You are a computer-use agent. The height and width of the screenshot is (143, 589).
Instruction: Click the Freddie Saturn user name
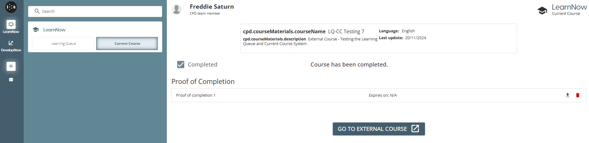click(x=212, y=7)
